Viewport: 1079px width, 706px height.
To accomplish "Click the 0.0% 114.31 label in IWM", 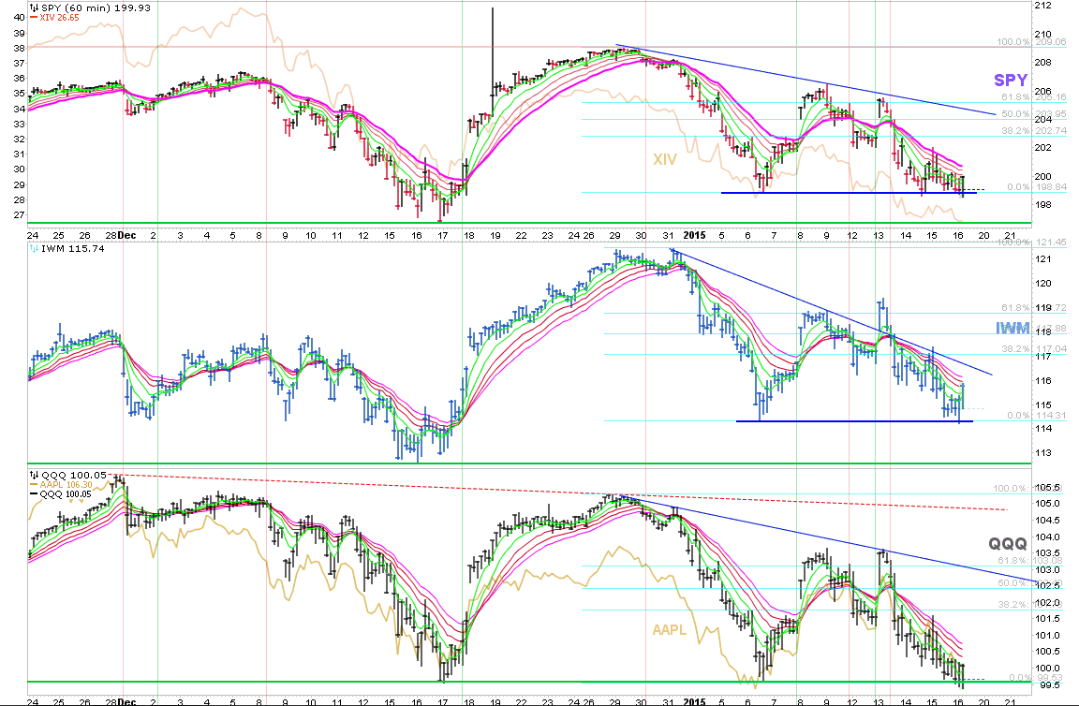I will (1036, 415).
